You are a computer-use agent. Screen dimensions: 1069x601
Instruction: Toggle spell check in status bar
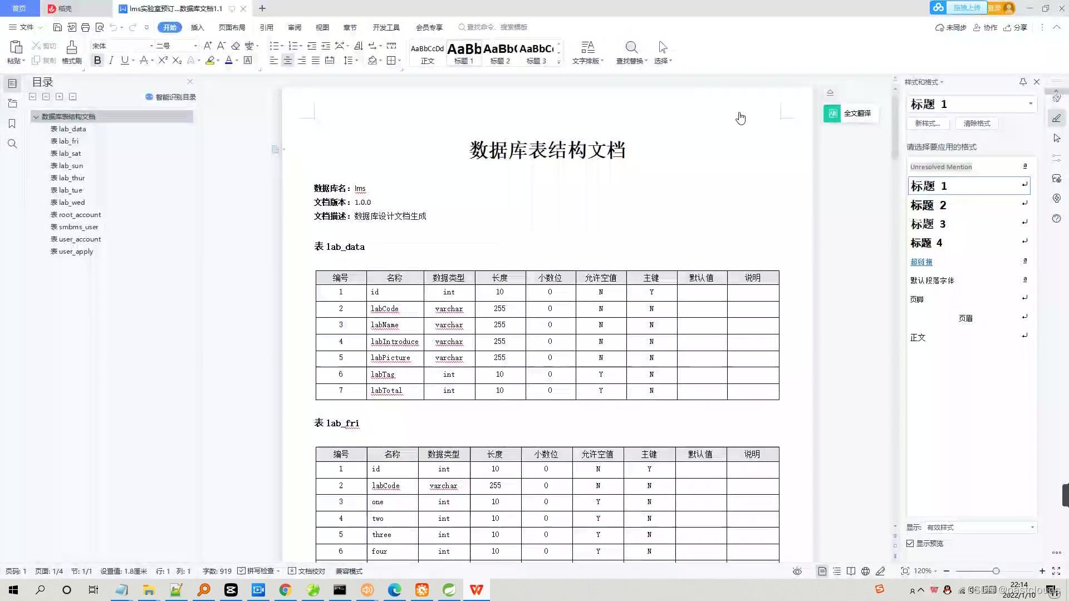pyautogui.click(x=255, y=571)
